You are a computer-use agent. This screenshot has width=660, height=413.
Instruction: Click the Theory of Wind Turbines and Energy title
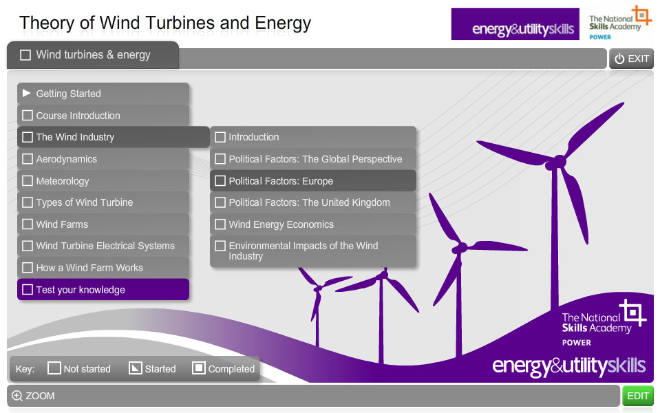coord(165,23)
